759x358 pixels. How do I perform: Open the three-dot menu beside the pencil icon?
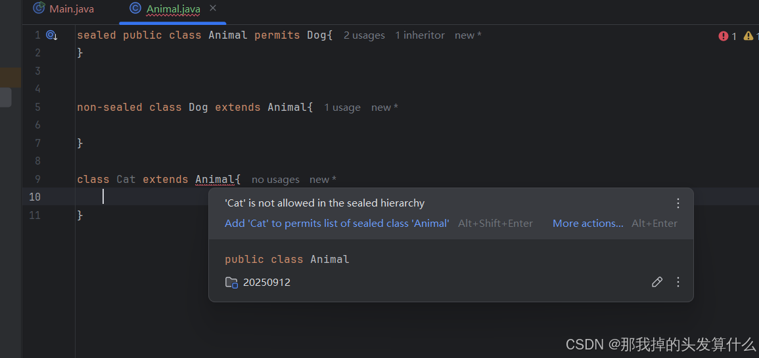pos(678,282)
